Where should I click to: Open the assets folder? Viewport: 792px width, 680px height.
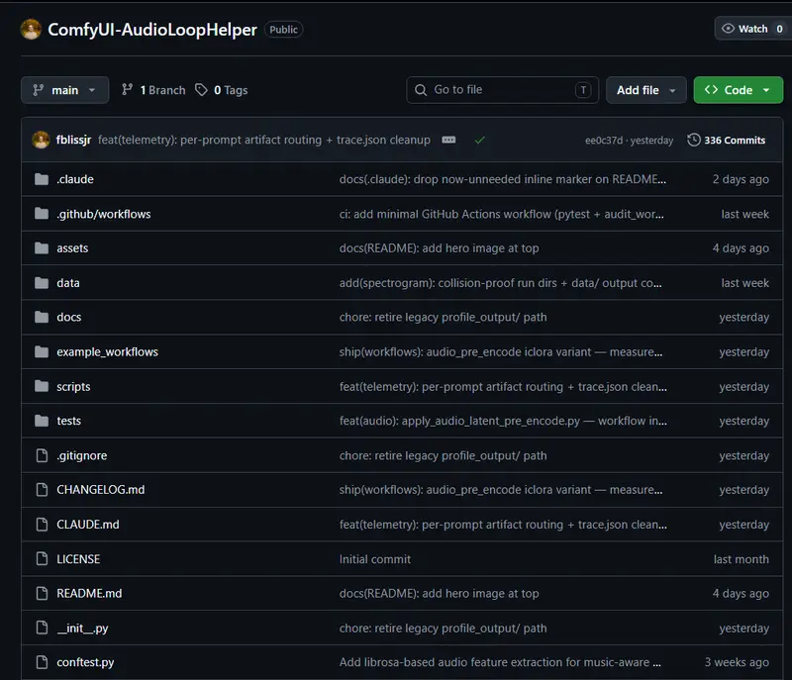[x=72, y=248]
